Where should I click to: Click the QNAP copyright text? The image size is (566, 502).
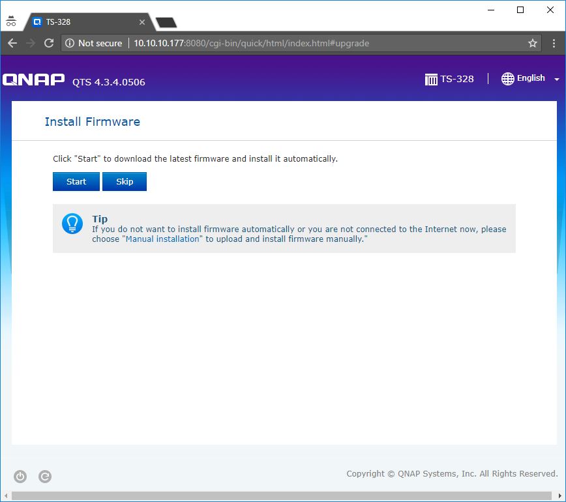pyautogui.click(x=452, y=473)
